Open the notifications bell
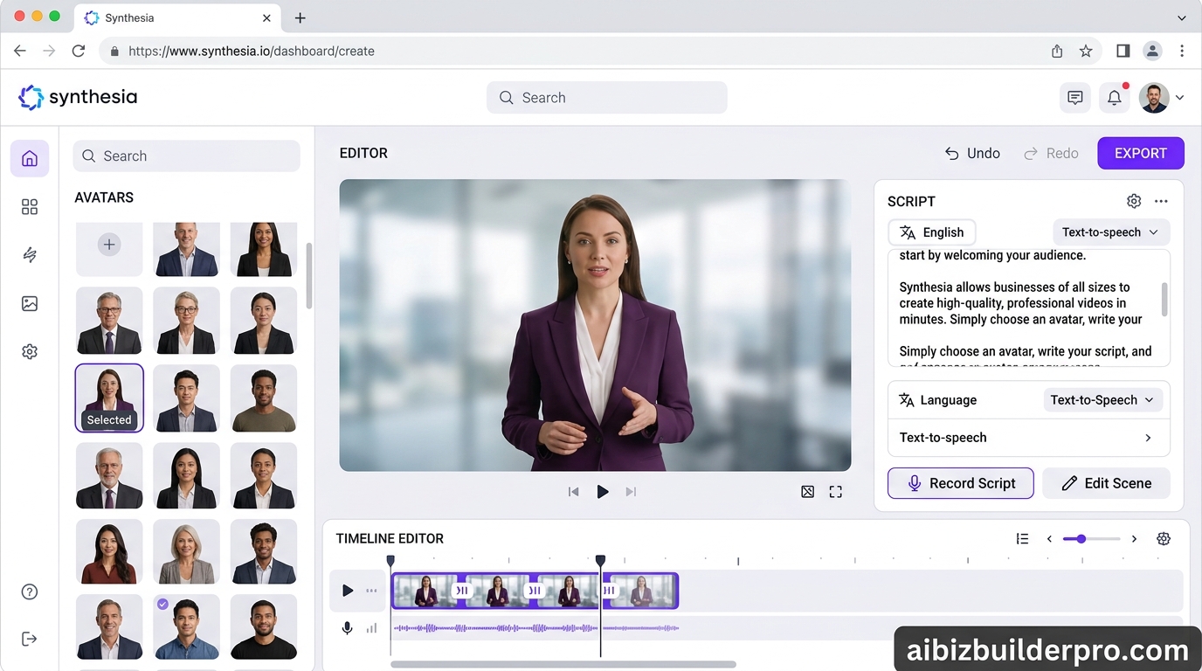Screen dimensions: 1202x671 [1114, 98]
